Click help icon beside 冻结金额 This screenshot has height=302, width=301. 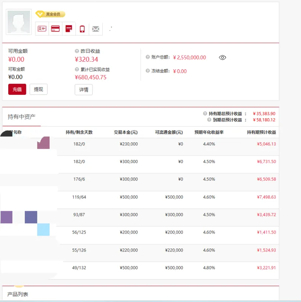pyautogui.click(x=148, y=71)
